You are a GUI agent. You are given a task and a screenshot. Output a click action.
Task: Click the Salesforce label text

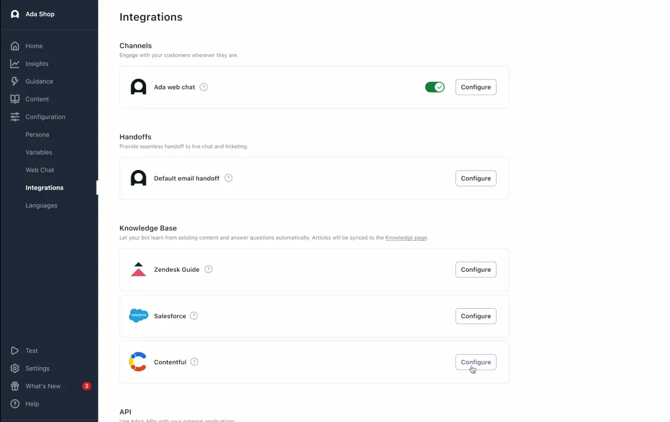(170, 316)
